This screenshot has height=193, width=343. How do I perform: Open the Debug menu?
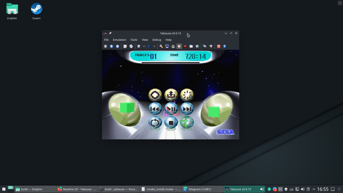(157, 40)
